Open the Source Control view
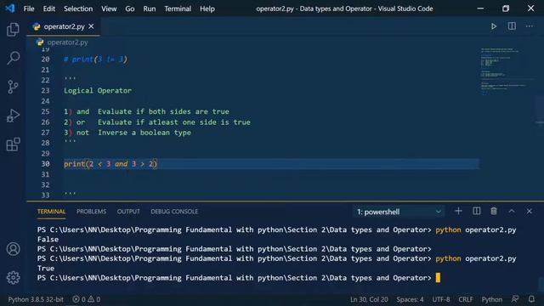Screen dimensions: 544x306 [13, 87]
